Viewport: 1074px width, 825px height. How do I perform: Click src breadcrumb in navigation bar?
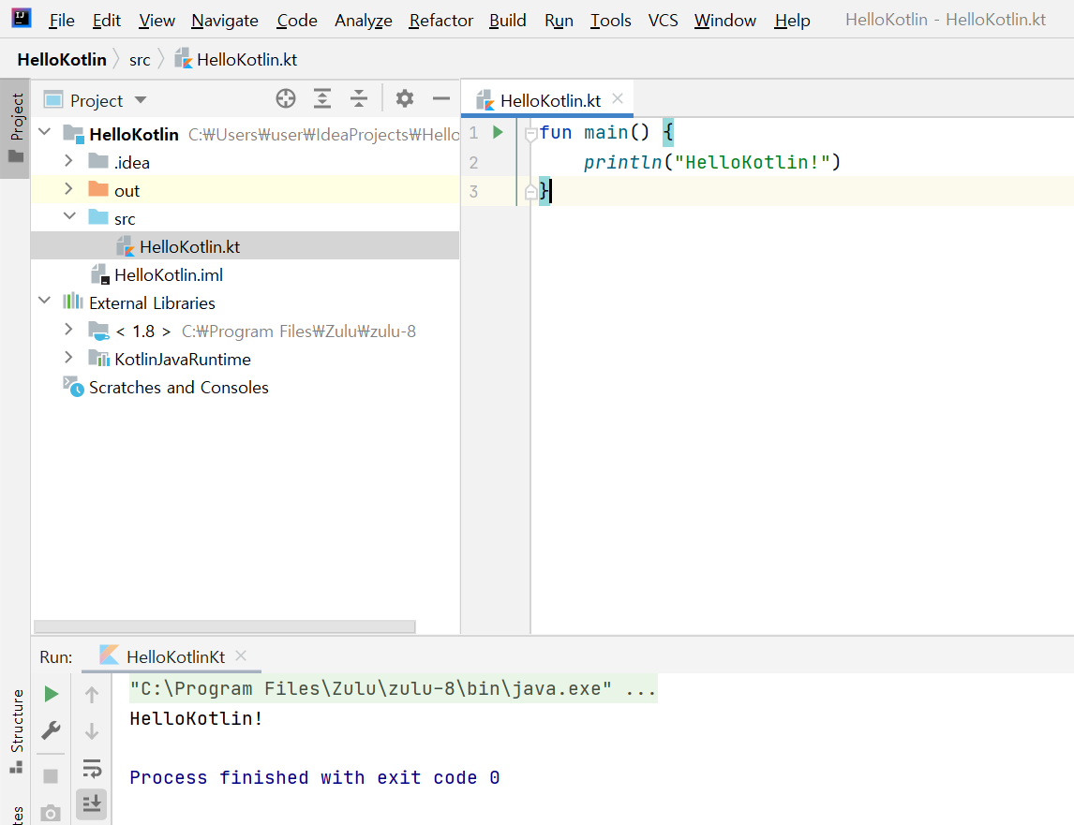(140, 60)
